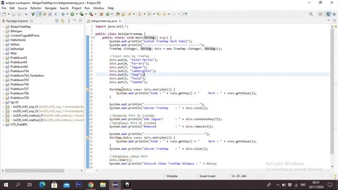This screenshot has height=190, width=338.
Task: Toggle Link with Editor in Package Explorer
Action: tap(63, 21)
